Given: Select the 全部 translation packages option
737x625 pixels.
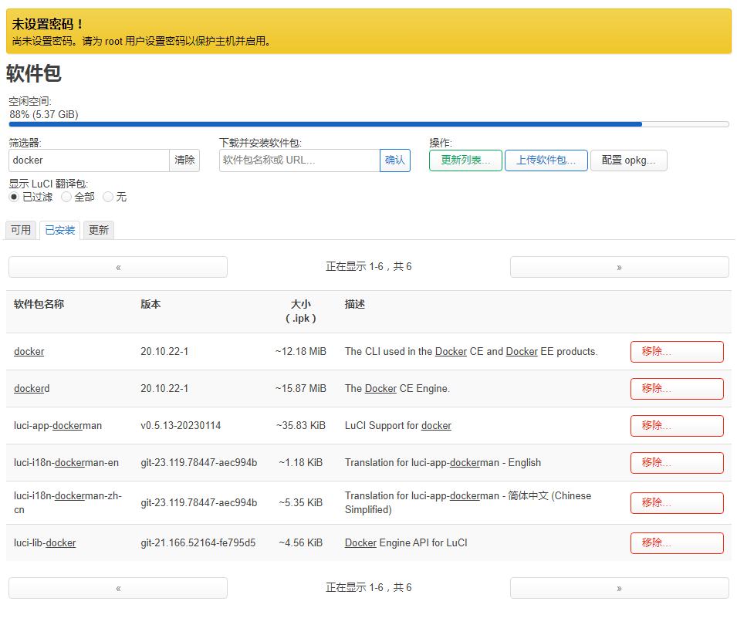Looking at the screenshot, I should click(66, 197).
